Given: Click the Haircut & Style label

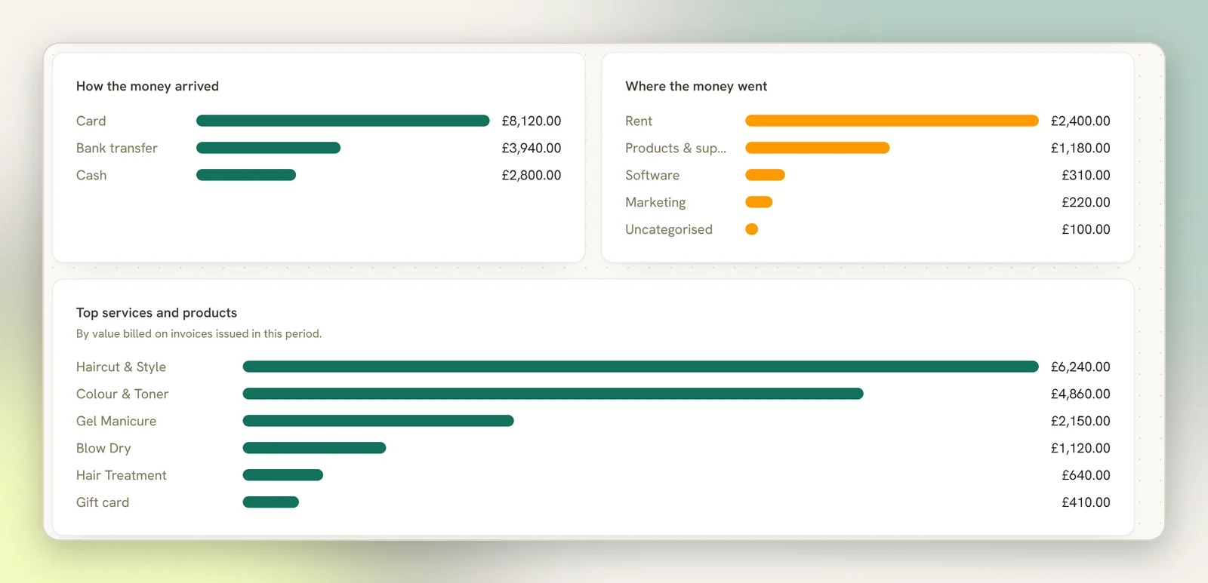Looking at the screenshot, I should 121,367.
